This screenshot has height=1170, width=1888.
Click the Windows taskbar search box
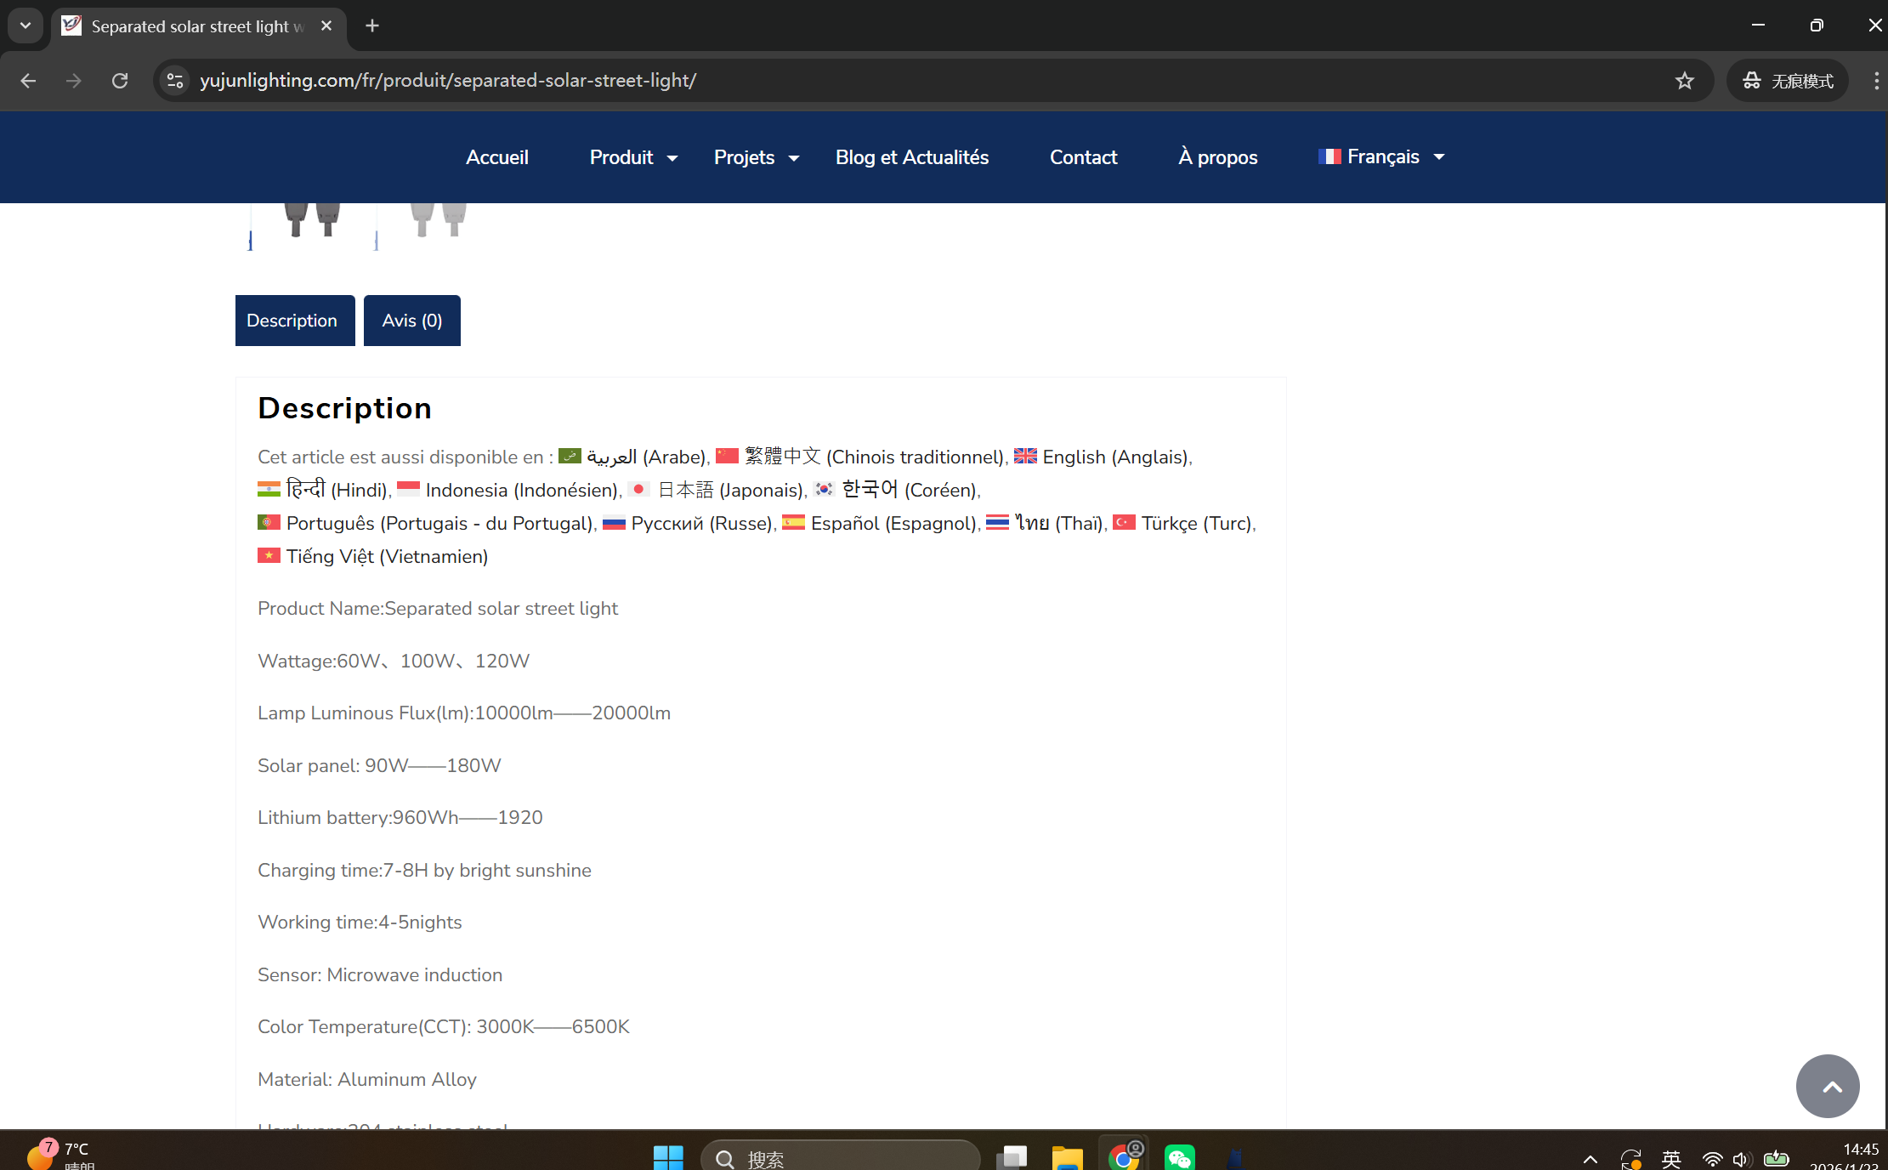point(842,1157)
